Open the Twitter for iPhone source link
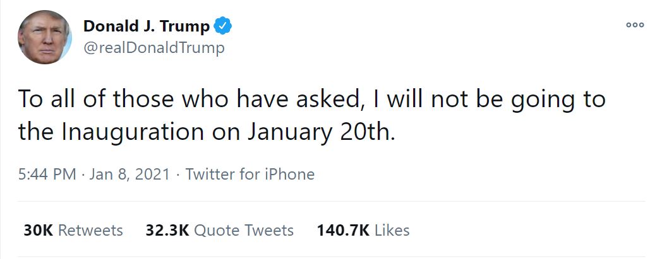Screen dimensions: 662x259 point(250,174)
